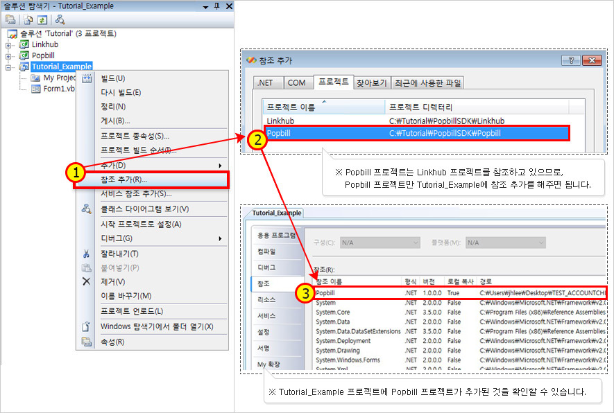Open 디버그 properties page in sidebar
This screenshot has width=614, height=413.
tap(276, 267)
